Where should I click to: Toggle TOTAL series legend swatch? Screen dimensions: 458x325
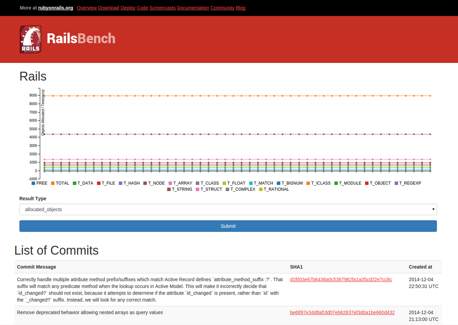point(53,183)
